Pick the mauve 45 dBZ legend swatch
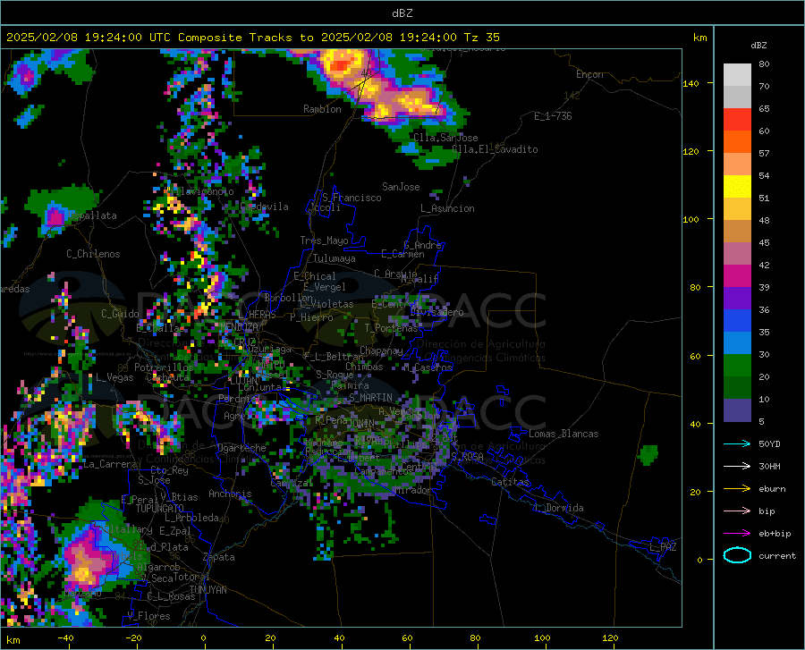This screenshot has width=805, height=650. [x=737, y=254]
